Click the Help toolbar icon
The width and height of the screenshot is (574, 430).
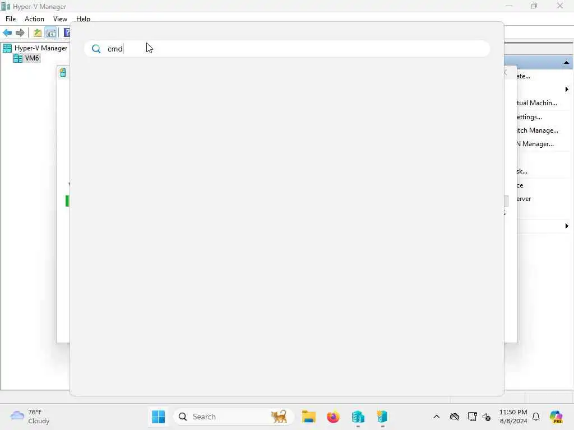(x=67, y=32)
